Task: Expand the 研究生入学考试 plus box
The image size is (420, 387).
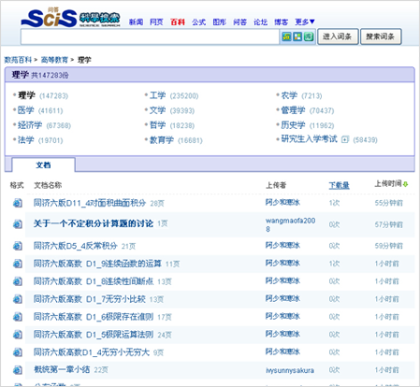Action: (345, 139)
